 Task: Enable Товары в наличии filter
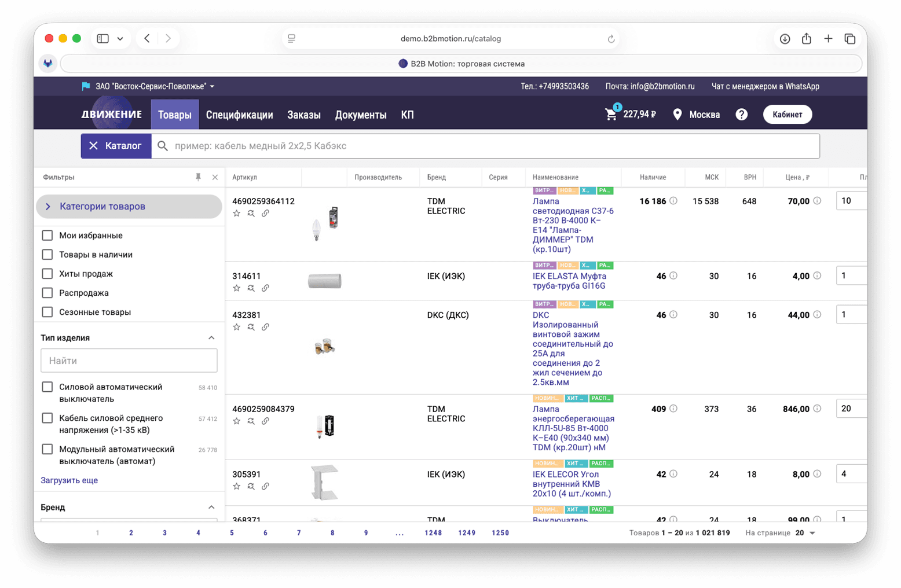[47, 255]
